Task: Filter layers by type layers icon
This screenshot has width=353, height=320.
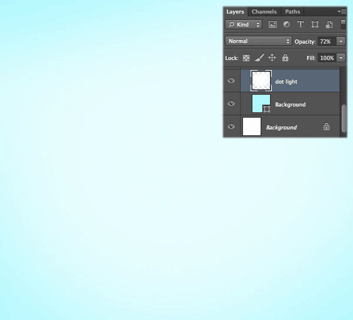Action: (x=301, y=24)
